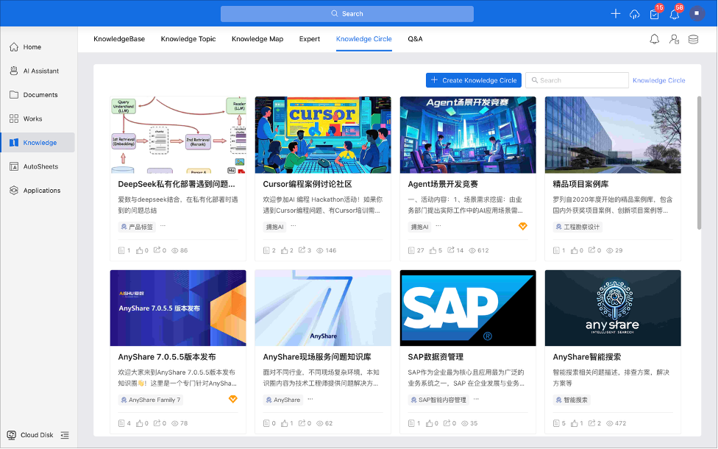The height and width of the screenshot is (449, 718).
Task: Expand more tags on DeepSeek card
Action: tap(163, 227)
